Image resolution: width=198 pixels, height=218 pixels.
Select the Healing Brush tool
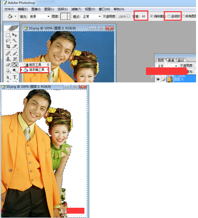8,53
